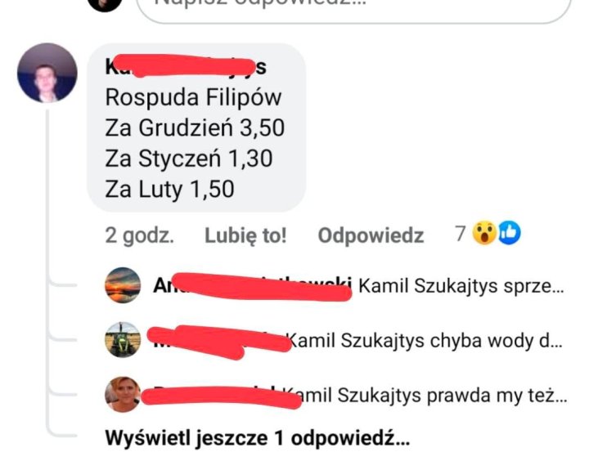Click the 'Napisz odpowiedź' input field
The width and height of the screenshot is (589, 452).
[x=354, y=9]
